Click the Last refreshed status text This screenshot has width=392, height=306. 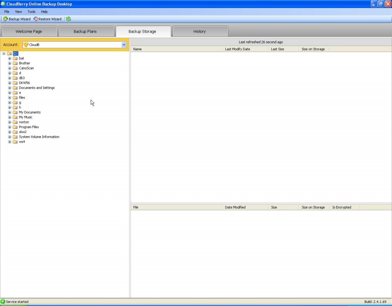point(261,42)
